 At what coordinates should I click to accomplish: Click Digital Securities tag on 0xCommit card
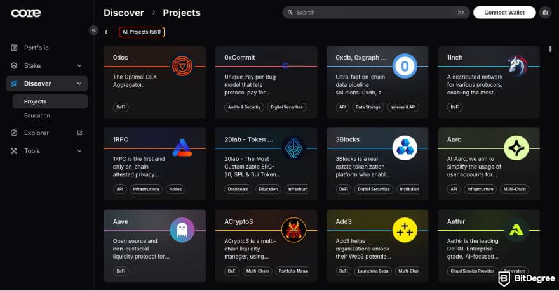[286, 107]
